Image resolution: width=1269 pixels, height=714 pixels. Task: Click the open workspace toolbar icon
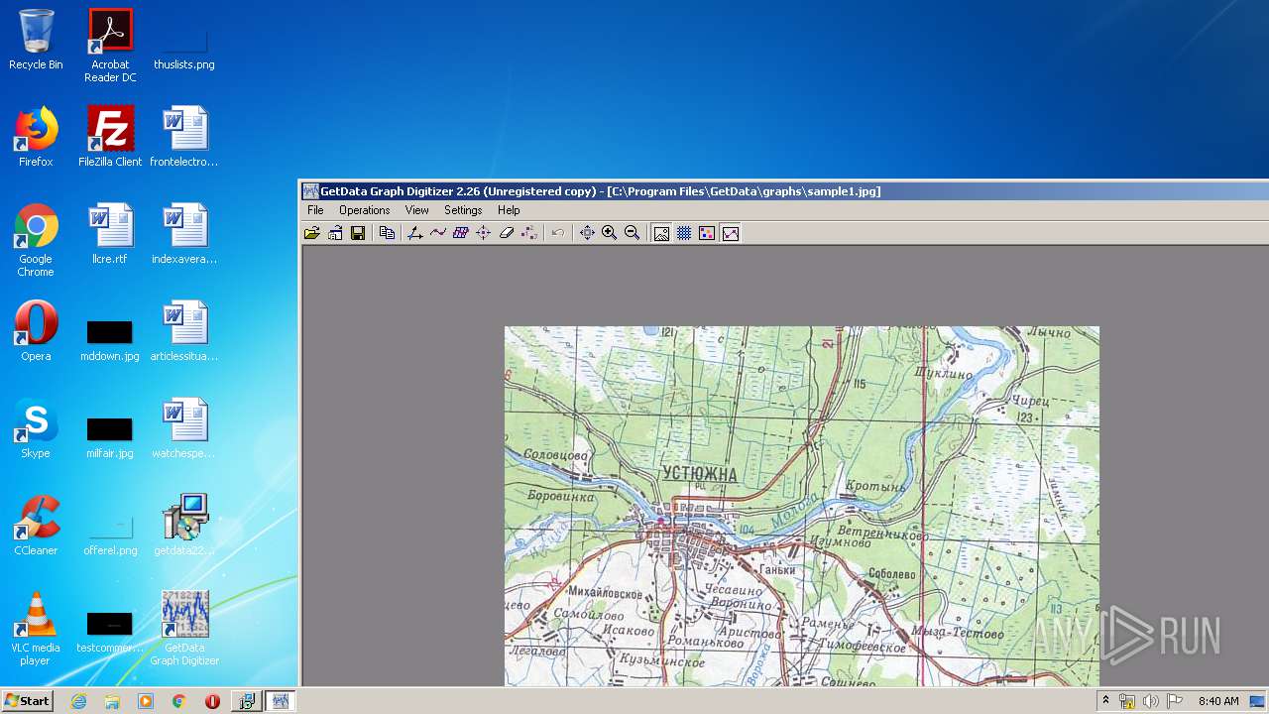(x=335, y=233)
